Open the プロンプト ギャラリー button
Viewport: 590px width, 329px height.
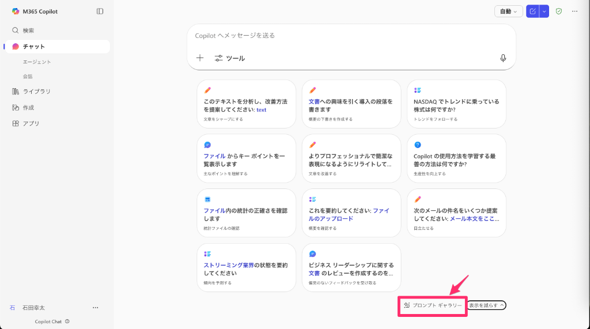pyautogui.click(x=433, y=305)
